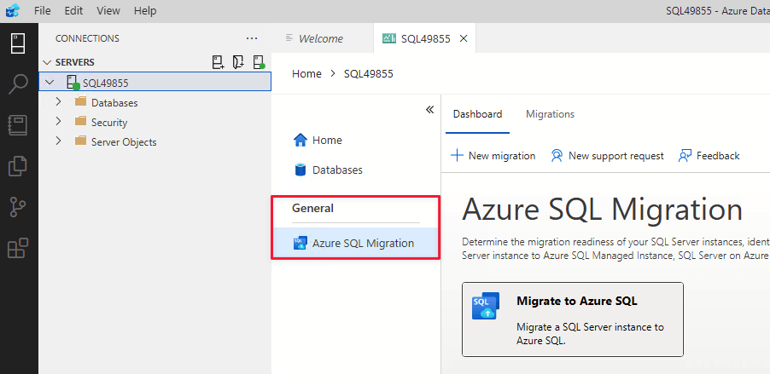Open the File menu

point(42,10)
